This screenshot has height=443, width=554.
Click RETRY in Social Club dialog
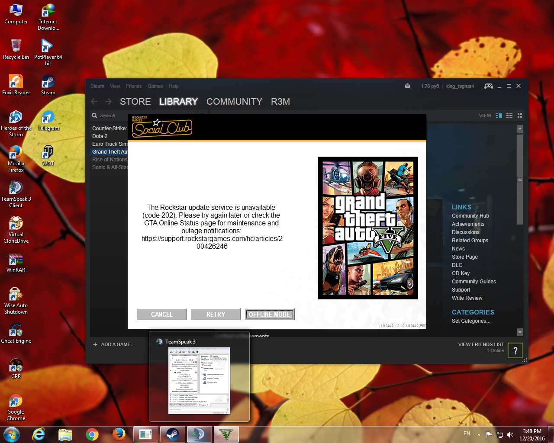(216, 315)
